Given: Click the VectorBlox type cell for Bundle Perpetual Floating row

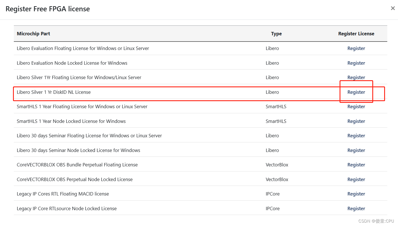Looking at the screenshot, I should 277,165.
